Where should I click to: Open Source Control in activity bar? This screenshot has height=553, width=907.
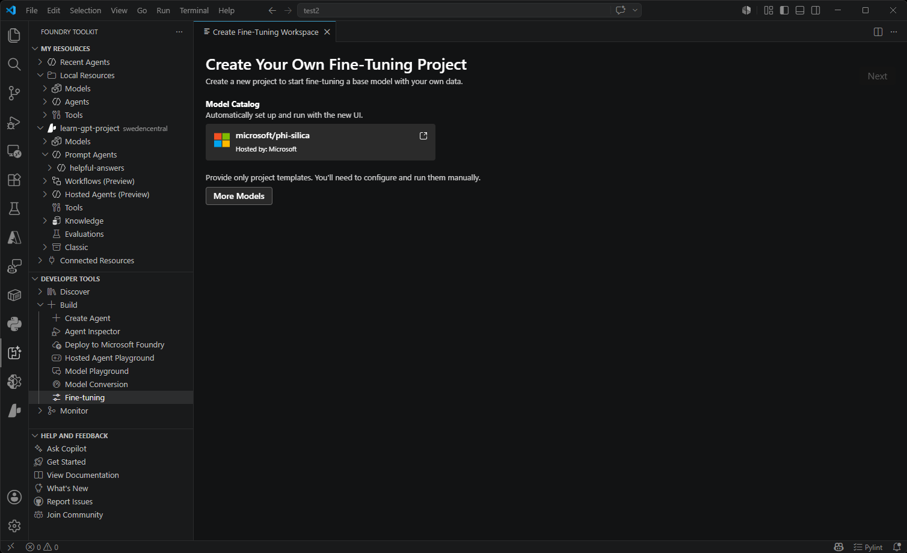[14, 93]
